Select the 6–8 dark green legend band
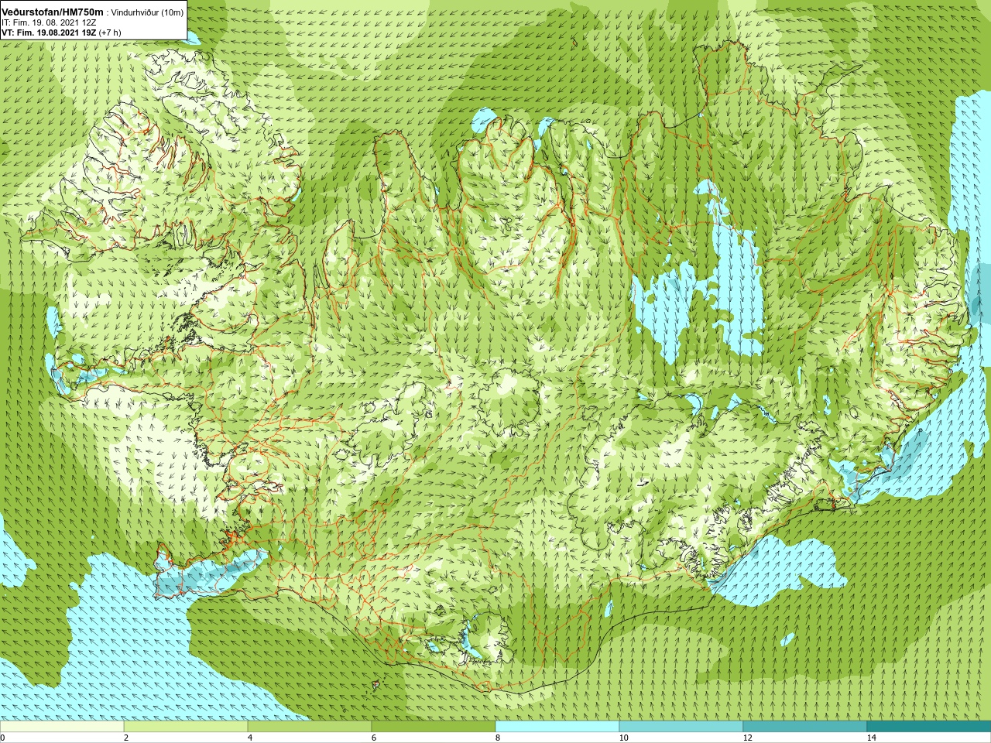Viewport: 991px width, 743px height. click(x=434, y=727)
